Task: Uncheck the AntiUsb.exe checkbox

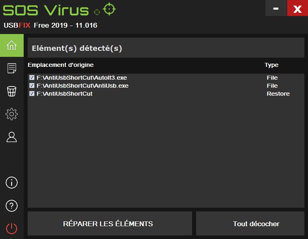Action: pyautogui.click(x=32, y=86)
